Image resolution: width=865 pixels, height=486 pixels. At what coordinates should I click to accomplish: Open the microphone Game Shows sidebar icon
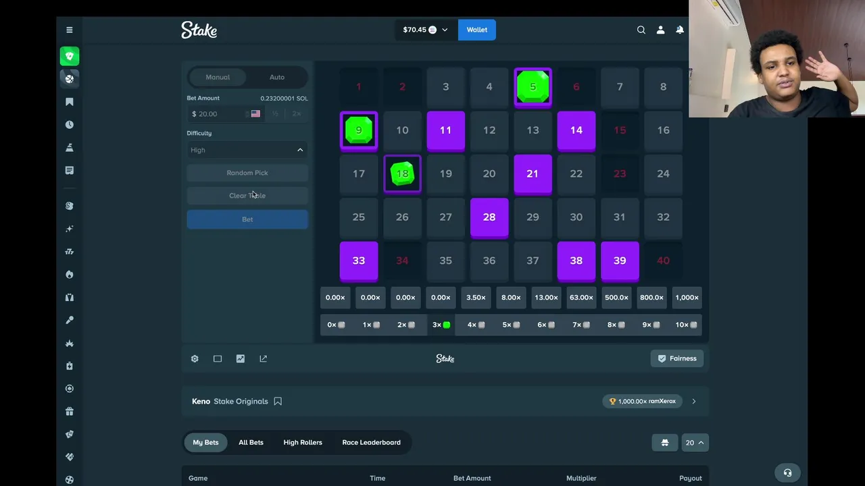[x=69, y=321]
